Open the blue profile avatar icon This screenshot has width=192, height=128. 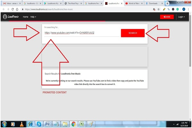click(x=184, y=9)
